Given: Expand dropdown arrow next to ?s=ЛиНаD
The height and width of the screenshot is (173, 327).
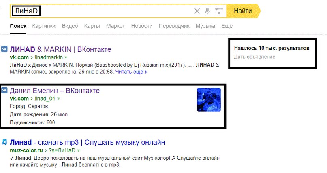Looking at the screenshot, I should (79, 150).
